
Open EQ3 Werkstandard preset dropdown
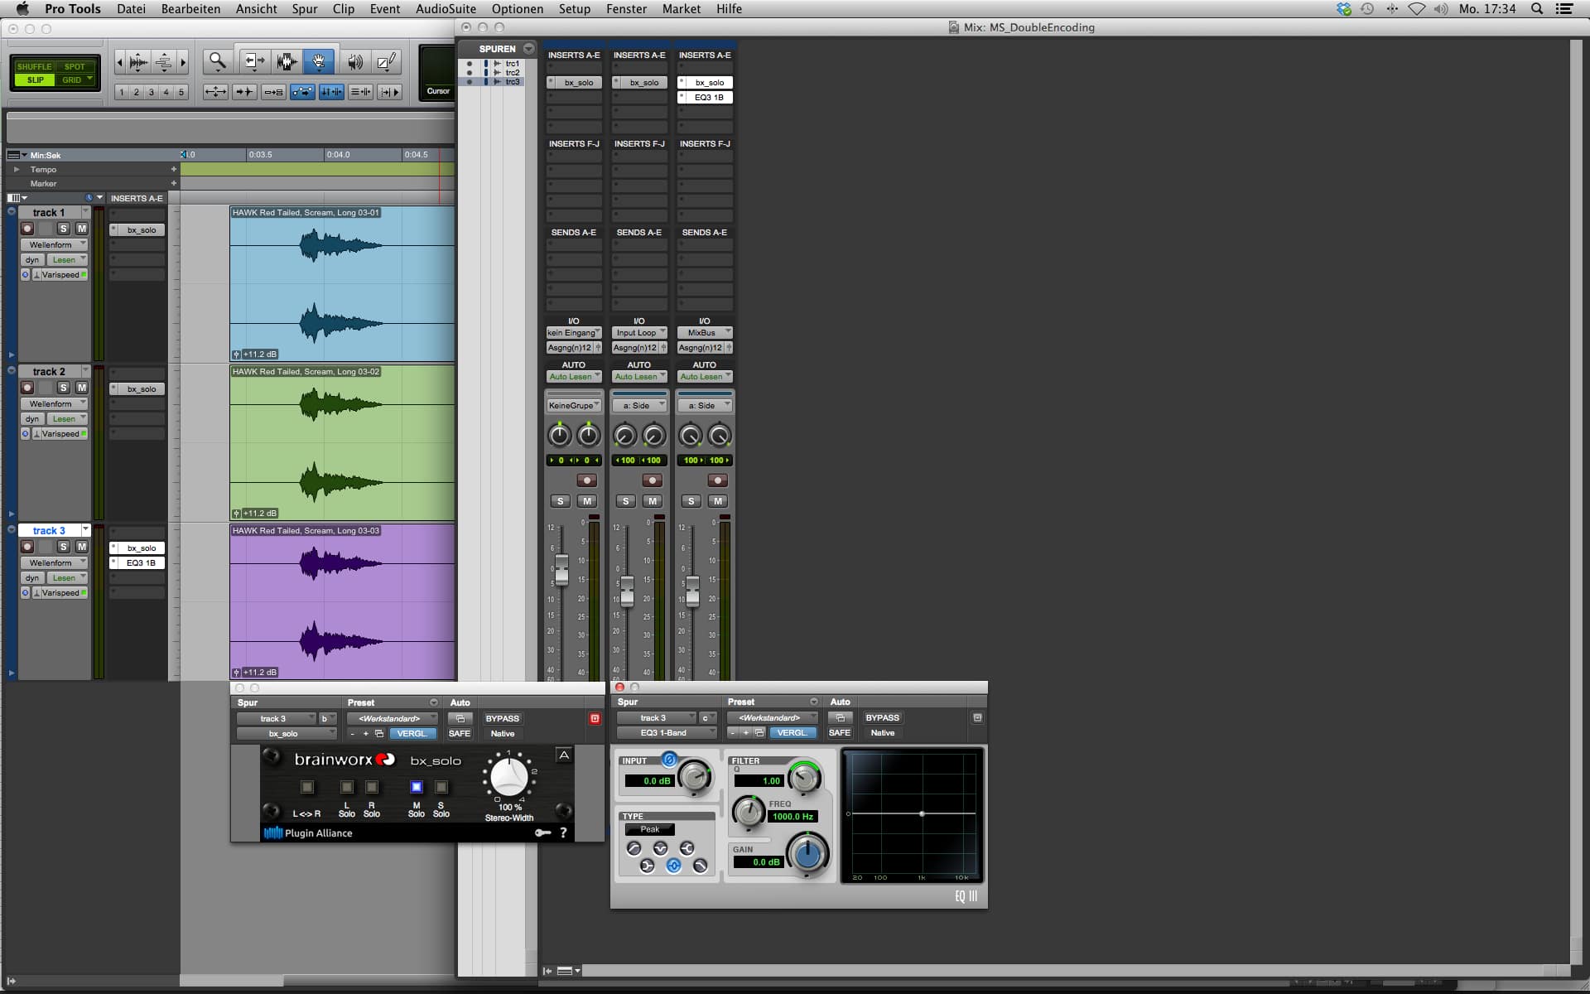pyautogui.click(x=772, y=718)
